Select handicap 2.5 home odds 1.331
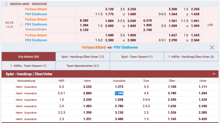 pos(87,119)
